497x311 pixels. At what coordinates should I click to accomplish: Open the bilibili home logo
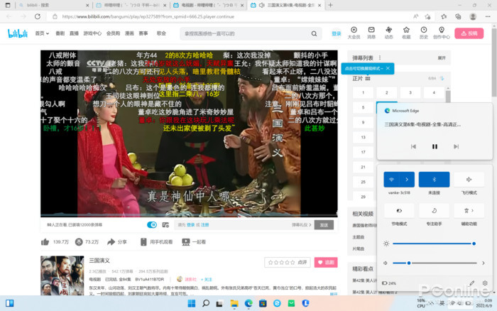click(x=18, y=33)
